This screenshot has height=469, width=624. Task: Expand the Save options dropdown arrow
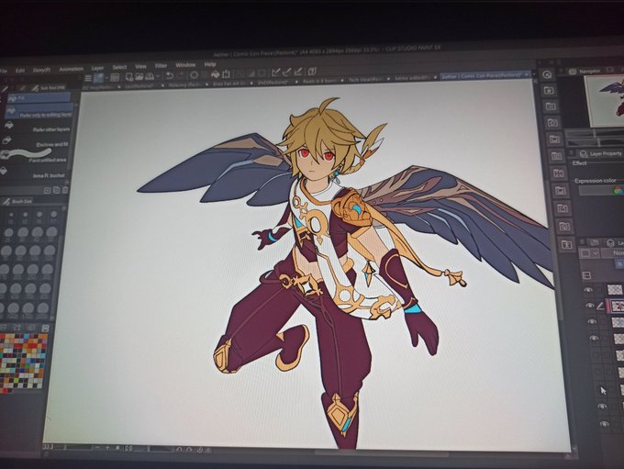158,76
